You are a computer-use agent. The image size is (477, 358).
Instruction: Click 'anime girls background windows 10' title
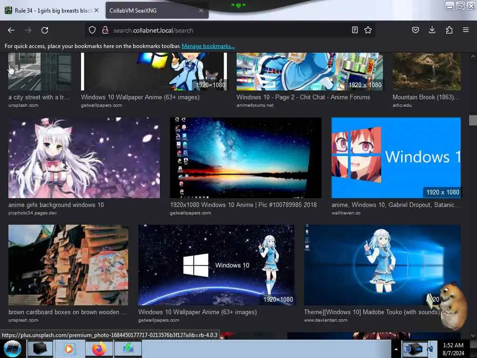pyautogui.click(x=56, y=205)
